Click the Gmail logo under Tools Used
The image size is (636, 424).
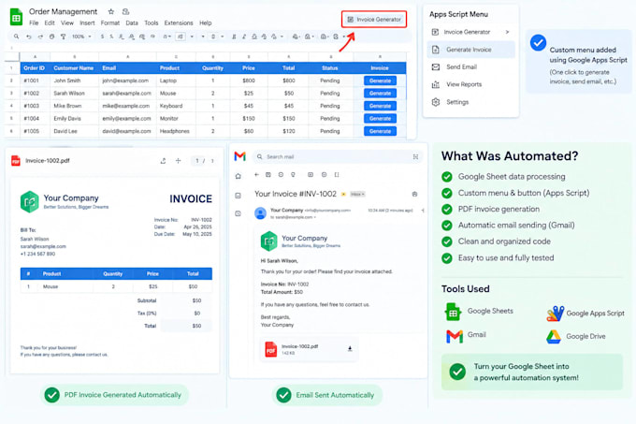point(455,336)
